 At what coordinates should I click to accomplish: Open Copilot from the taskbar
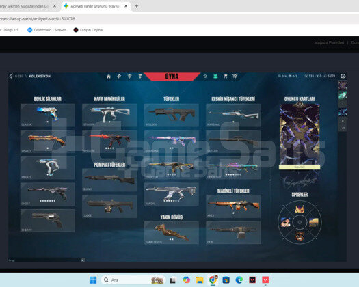(186, 280)
